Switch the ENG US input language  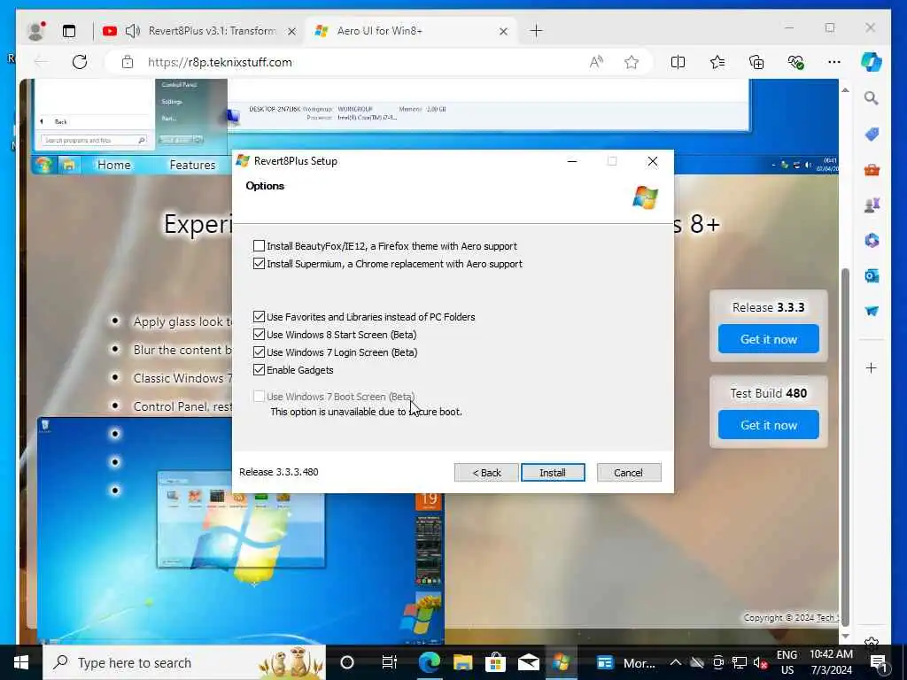[x=787, y=662]
